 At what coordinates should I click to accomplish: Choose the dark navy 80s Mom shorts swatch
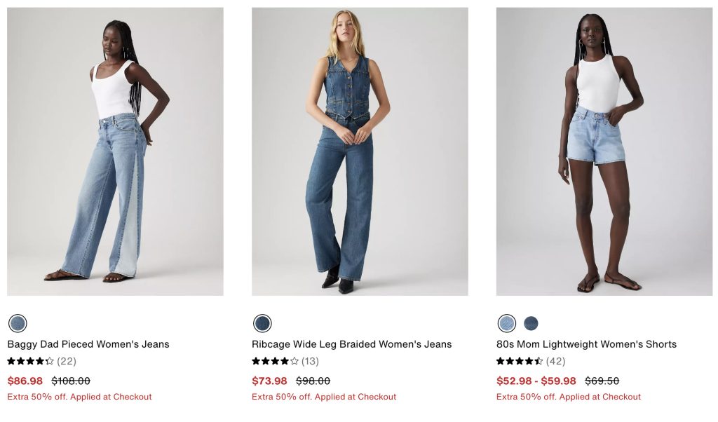pyautogui.click(x=531, y=323)
